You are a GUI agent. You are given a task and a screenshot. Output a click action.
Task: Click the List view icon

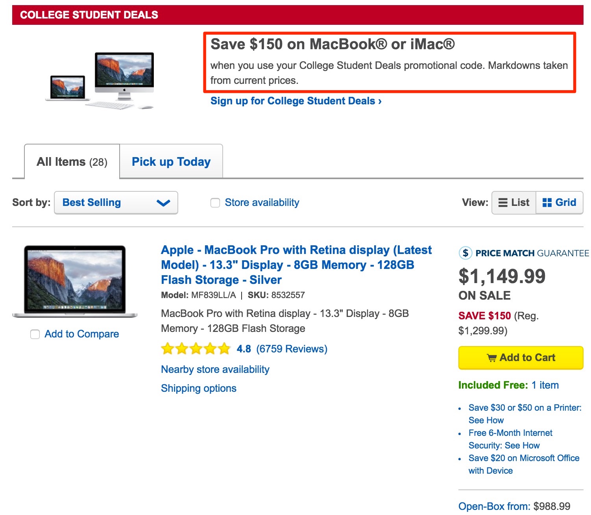(x=502, y=203)
